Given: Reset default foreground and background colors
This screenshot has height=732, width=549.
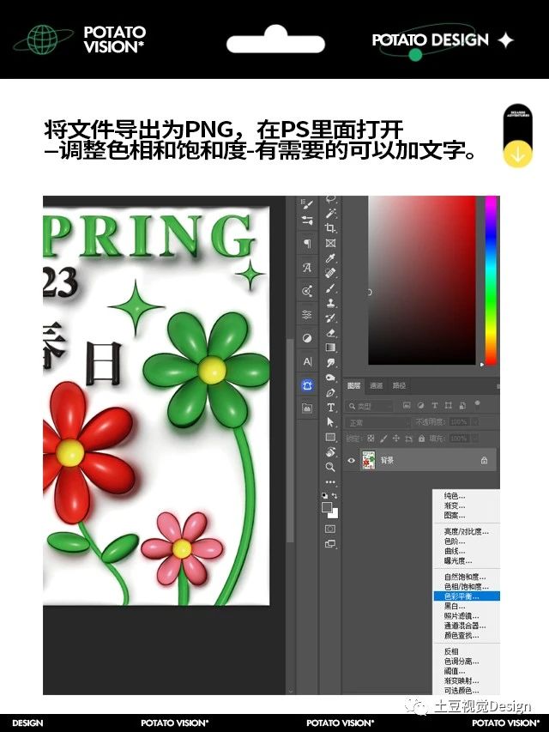Looking at the screenshot, I should (324, 496).
